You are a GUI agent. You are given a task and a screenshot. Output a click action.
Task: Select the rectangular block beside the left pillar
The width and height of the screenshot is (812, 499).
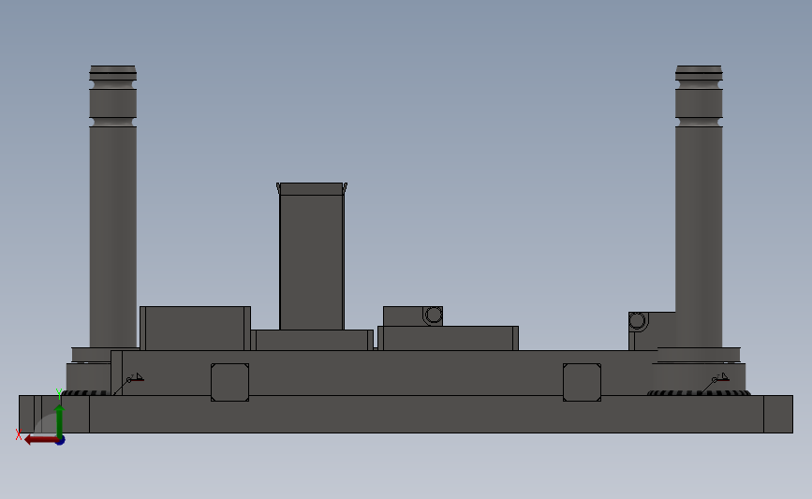point(195,329)
